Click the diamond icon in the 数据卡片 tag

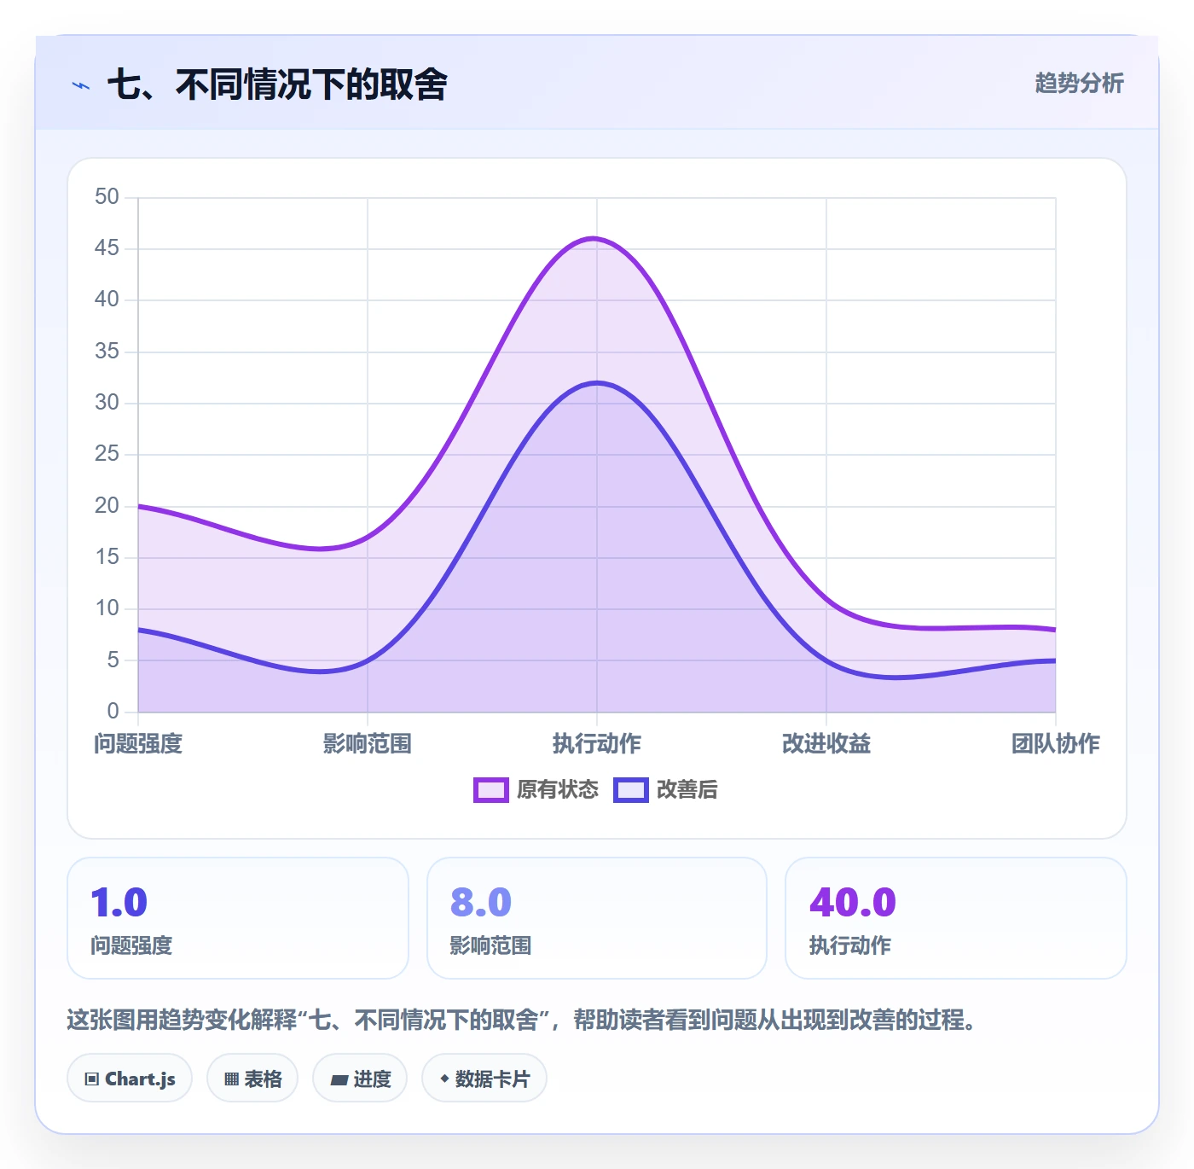click(444, 1079)
